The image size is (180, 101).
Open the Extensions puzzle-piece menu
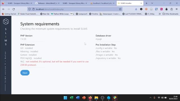172,9
